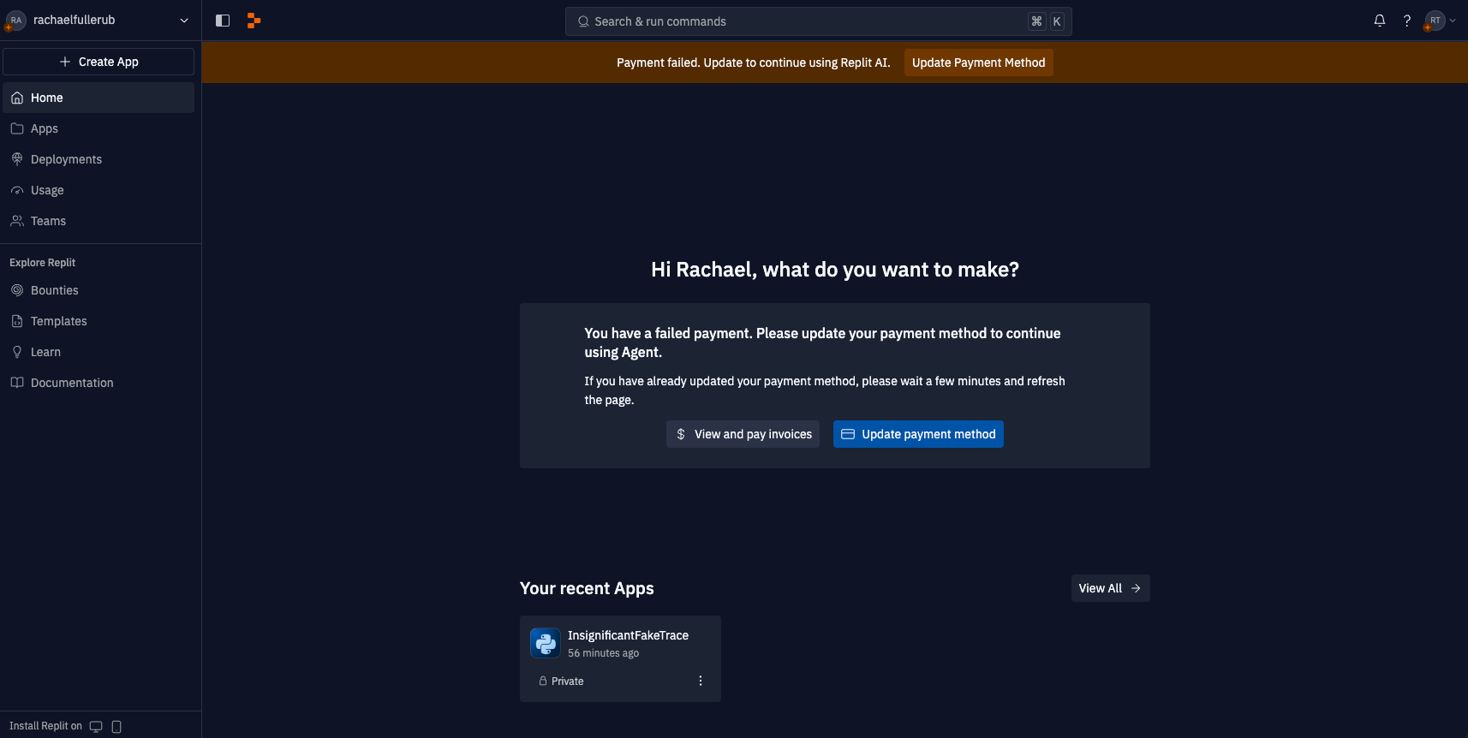Click the Teams people icon
1468x738 pixels.
(x=17, y=221)
